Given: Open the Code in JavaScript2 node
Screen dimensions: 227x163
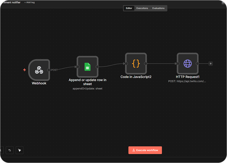Looking at the screenshot, I should click(x=136, y=63).
